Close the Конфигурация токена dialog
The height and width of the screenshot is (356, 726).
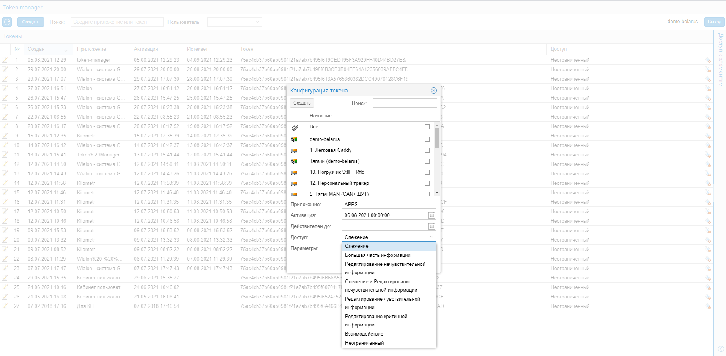pyautogui.click(x=433, y=91)
